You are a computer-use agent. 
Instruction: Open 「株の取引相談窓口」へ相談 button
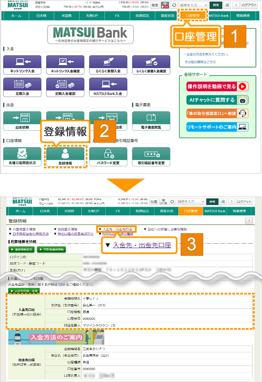(x=218, y=113)
